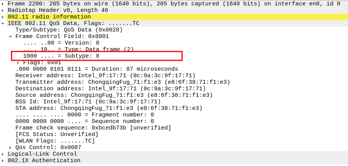348x166 pixels.
Task: Expand the Flags: 0x01 node
Action: click(18, 62)
